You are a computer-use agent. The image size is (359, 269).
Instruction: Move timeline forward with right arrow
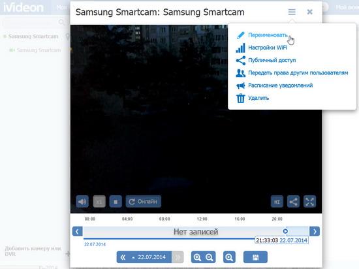click(315, 231)
